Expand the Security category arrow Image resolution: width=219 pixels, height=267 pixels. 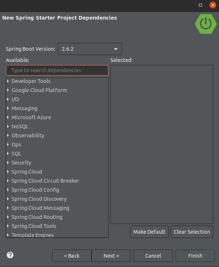tap(8, 162)
